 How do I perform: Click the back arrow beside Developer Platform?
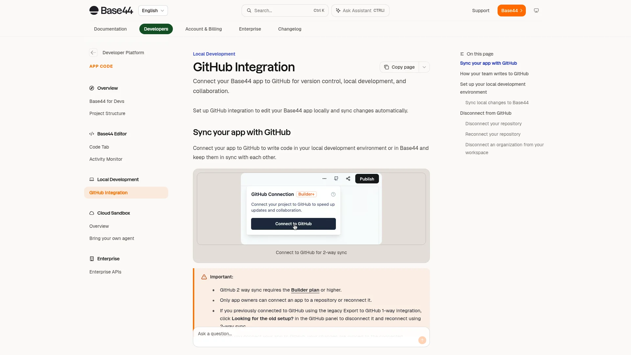point(93,53)
